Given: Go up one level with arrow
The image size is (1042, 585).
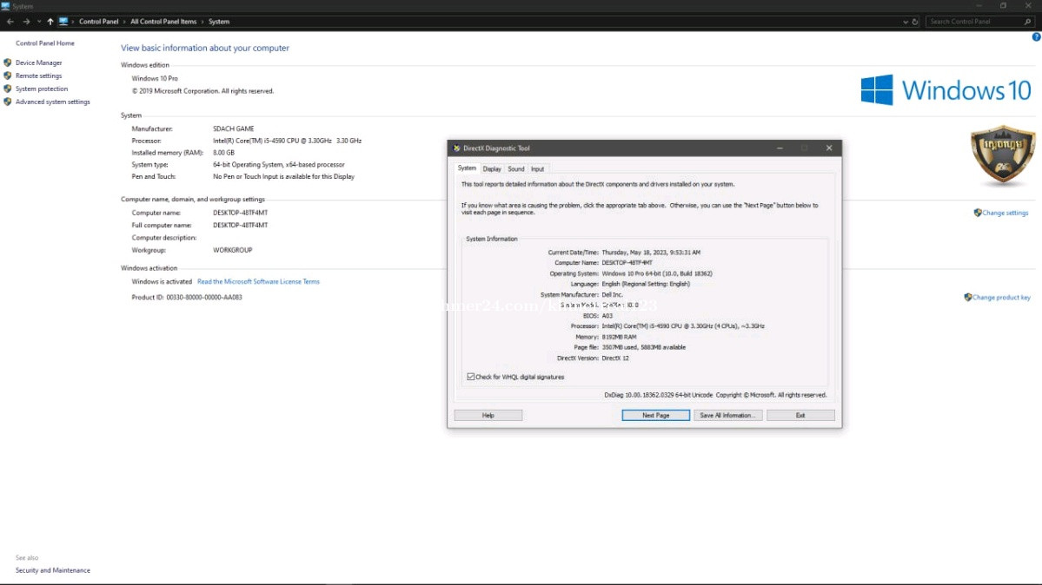Looking at the screenshot, I should 50,21.
